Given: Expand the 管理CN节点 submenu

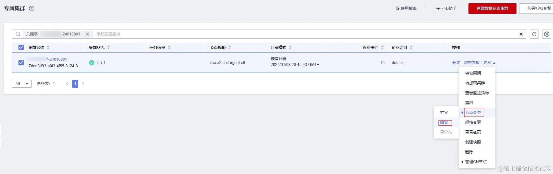Looking at the screenshot, I should click(x=476, y=162).
